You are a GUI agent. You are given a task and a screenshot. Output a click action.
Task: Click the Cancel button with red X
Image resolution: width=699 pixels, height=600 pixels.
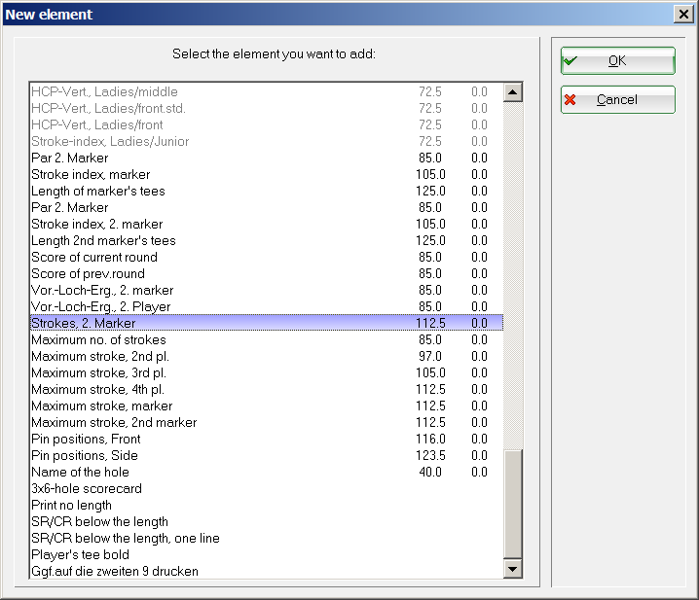click(x=617, y=99)
